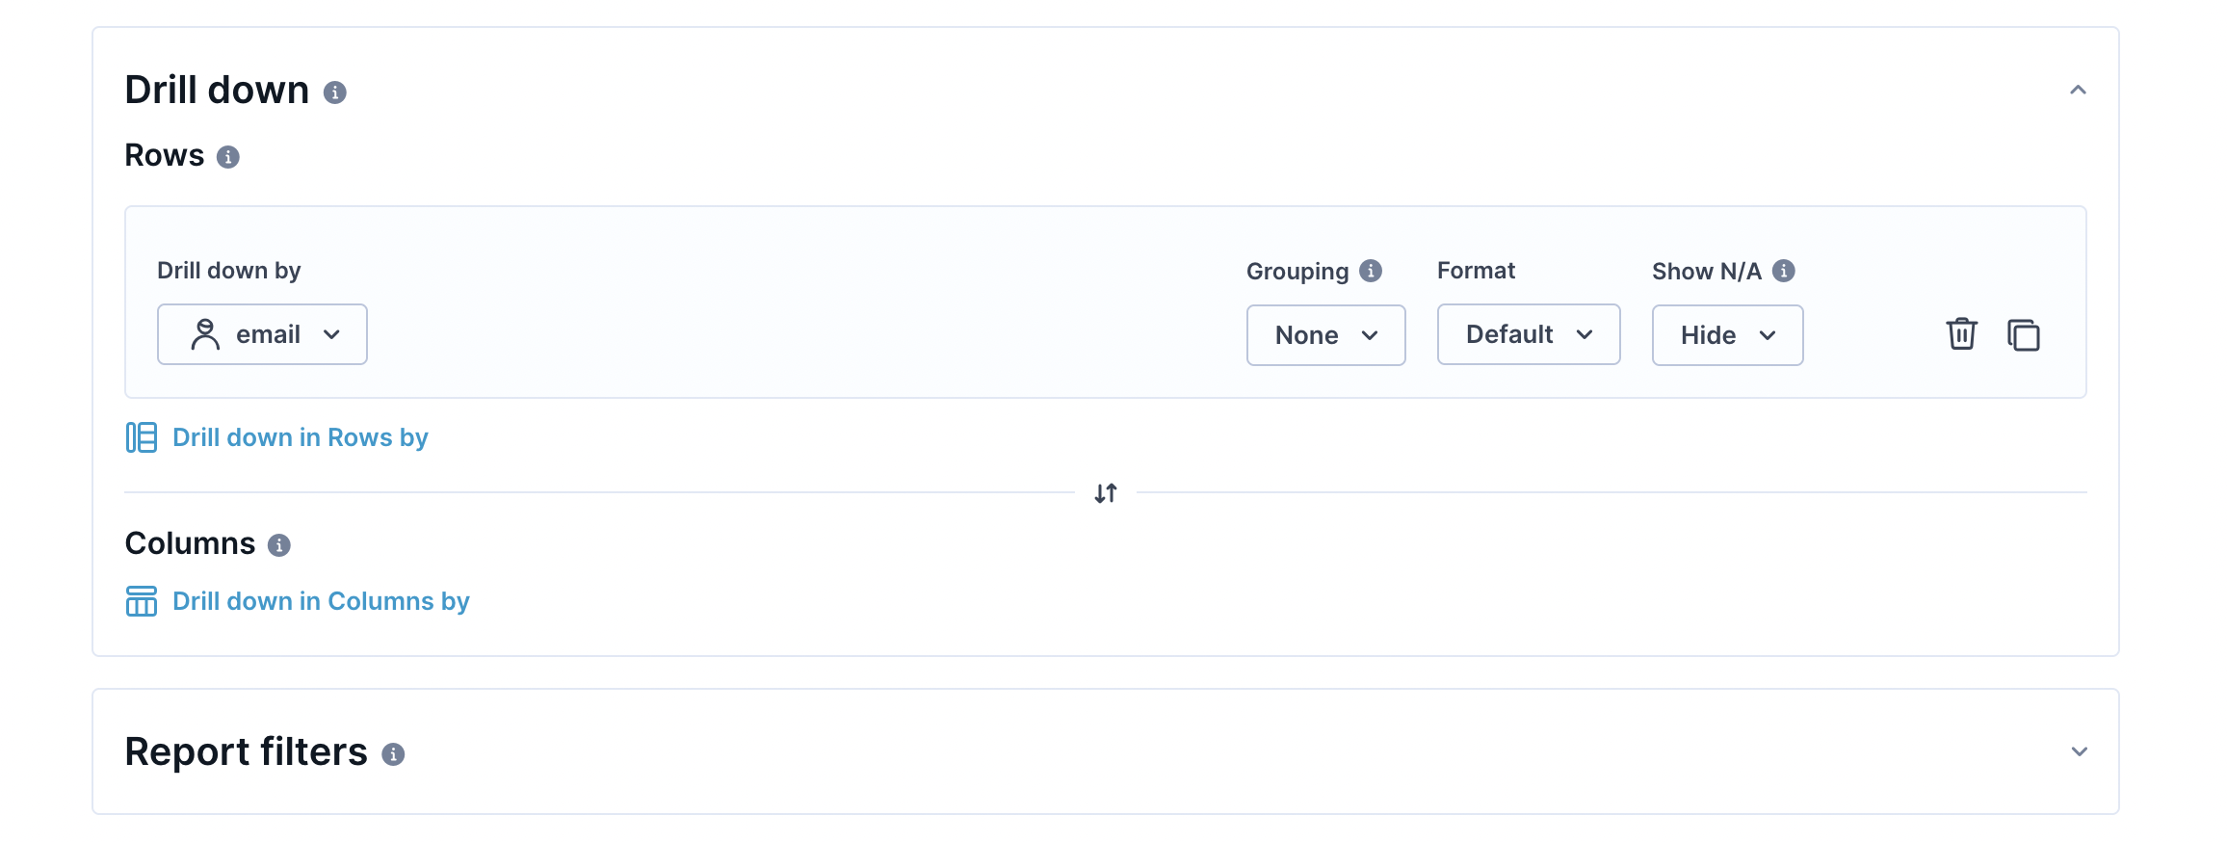Viewport: 2227px width, 842px height.
Task: Click the Show N/A info icon
Action: (x=1784, y=271)
